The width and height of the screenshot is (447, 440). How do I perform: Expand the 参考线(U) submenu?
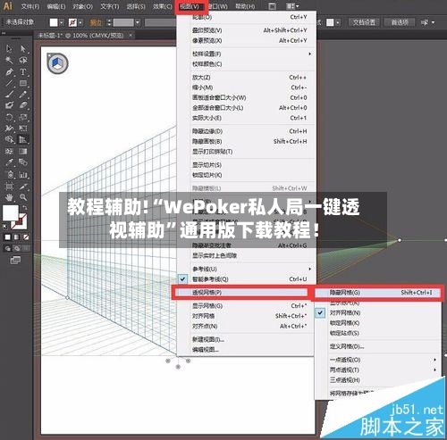pyautogui.click(x=246, y=269)
